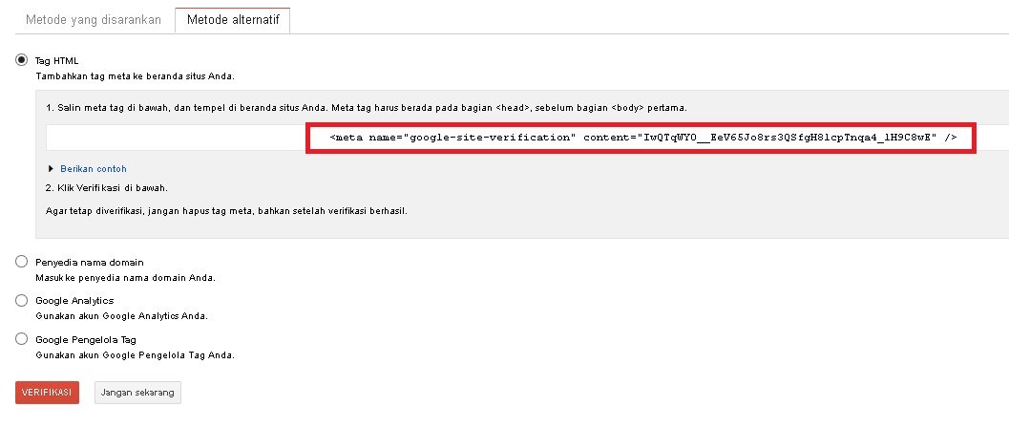
Task: Choose the Penyedia nama domain radio button
Action: tap(22, 262)
